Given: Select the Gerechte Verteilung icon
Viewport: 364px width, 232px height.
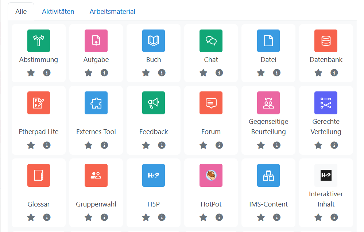Looking at the screenshot, I should (326, 103).
